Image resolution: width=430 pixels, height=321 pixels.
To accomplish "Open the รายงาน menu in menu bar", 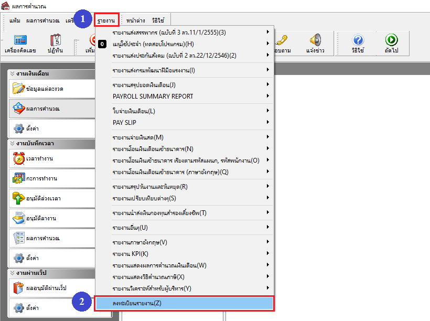I will 106,20.
